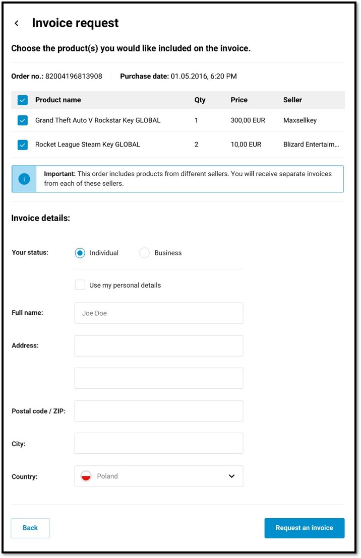Click Request an invoice button
Viewport: 361px width, 558px height.
(304, 528)
